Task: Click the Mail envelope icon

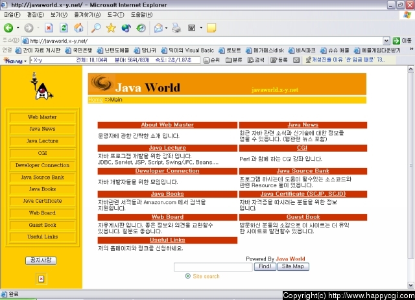Action: [x=158, y=28]
